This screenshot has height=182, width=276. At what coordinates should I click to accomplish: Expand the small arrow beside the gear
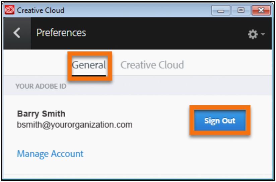tap(263, 34)
